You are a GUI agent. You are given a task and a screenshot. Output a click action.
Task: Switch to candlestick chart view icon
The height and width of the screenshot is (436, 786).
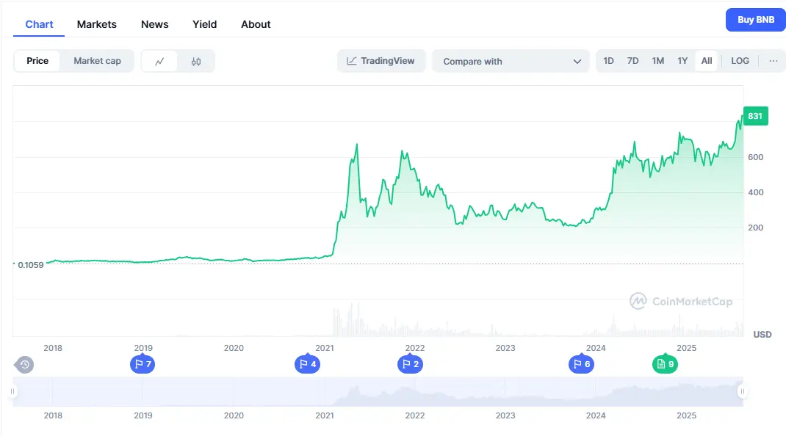196,62
